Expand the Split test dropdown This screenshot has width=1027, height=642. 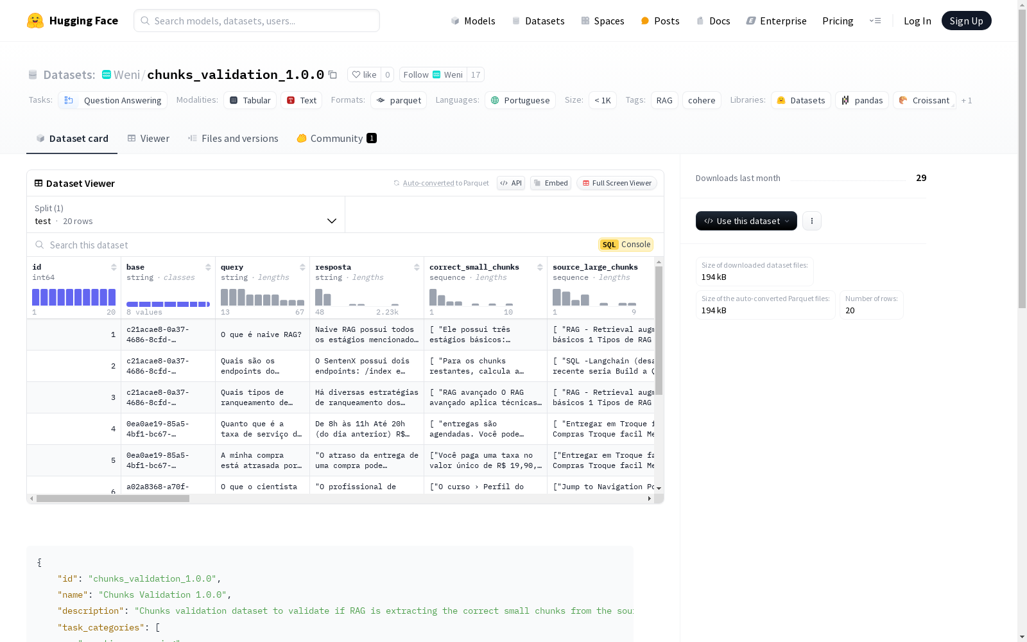coord(186,214)
